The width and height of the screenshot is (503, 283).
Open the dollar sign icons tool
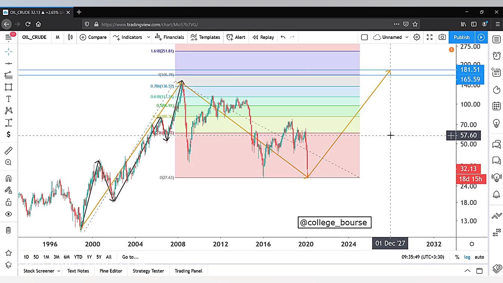tap(9, 135)
